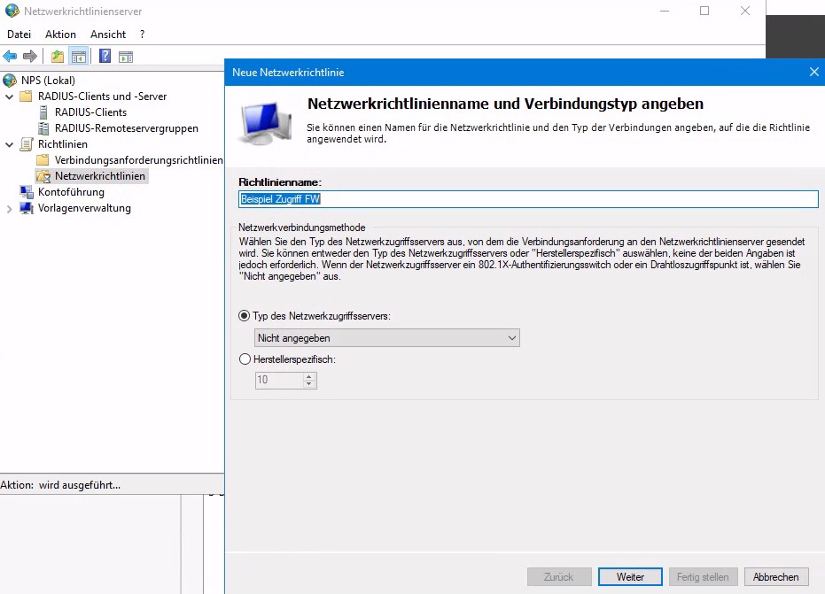Select the Netzwerkrichtlinien tree item

pyautogui.click(x=100, y=176)
